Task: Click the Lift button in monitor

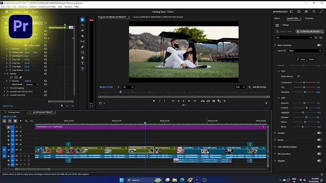Action: (x=202, y=101)
